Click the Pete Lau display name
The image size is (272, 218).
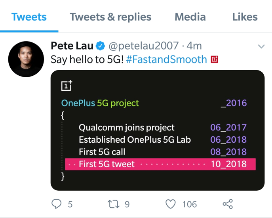(72, 46)
